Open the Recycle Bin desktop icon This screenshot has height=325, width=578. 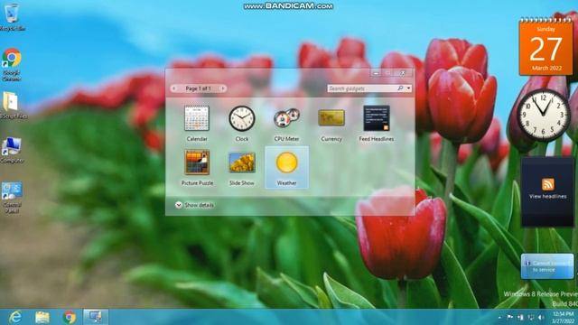12,17
